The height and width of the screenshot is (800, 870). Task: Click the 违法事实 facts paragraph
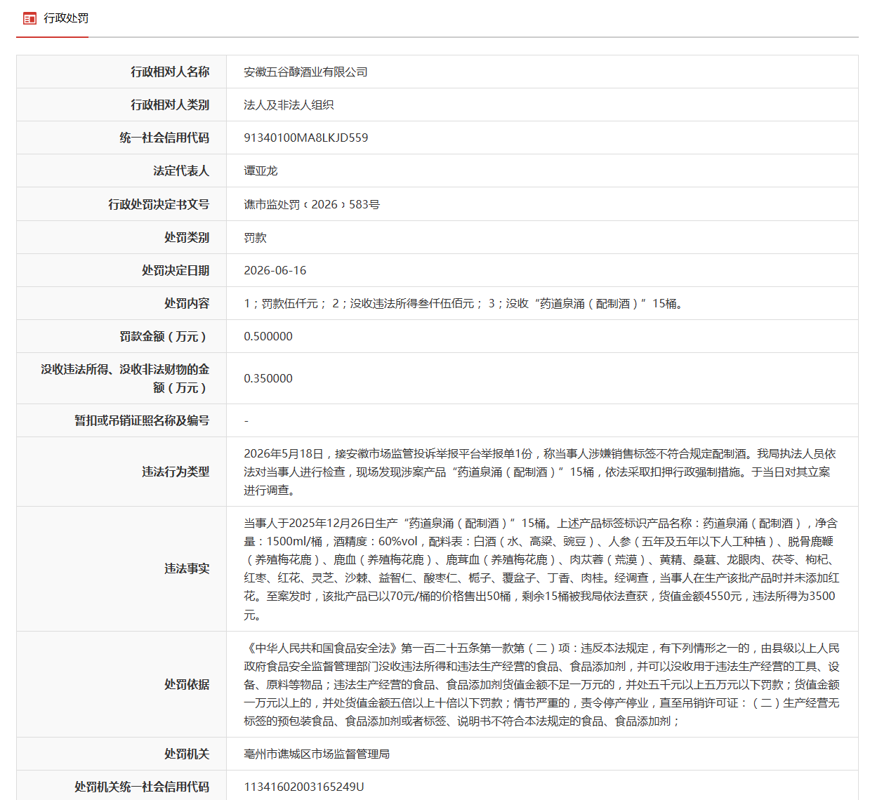[541, 569]
